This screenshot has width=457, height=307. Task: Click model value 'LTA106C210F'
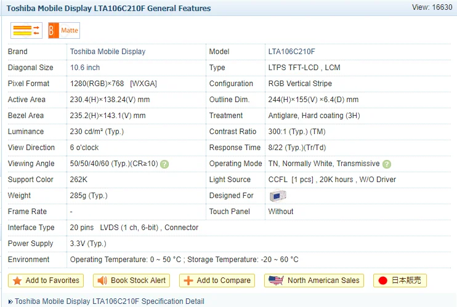291,52
